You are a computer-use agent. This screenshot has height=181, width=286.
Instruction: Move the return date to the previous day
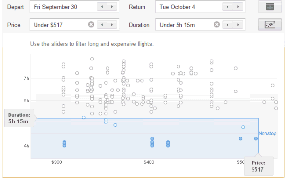coord(228,7)
